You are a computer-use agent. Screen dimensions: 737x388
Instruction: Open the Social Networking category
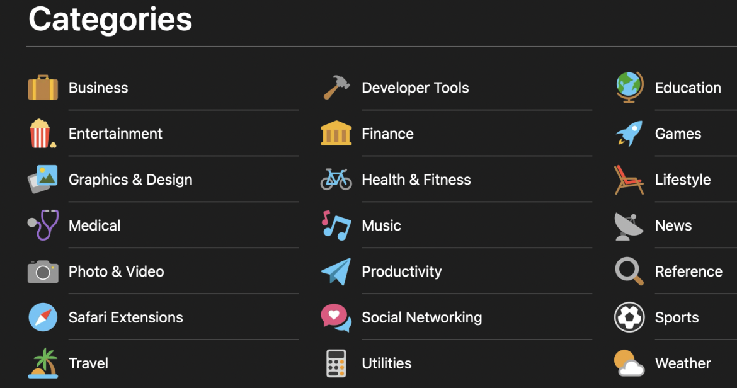pyautogui.click(x=422, y=317)
